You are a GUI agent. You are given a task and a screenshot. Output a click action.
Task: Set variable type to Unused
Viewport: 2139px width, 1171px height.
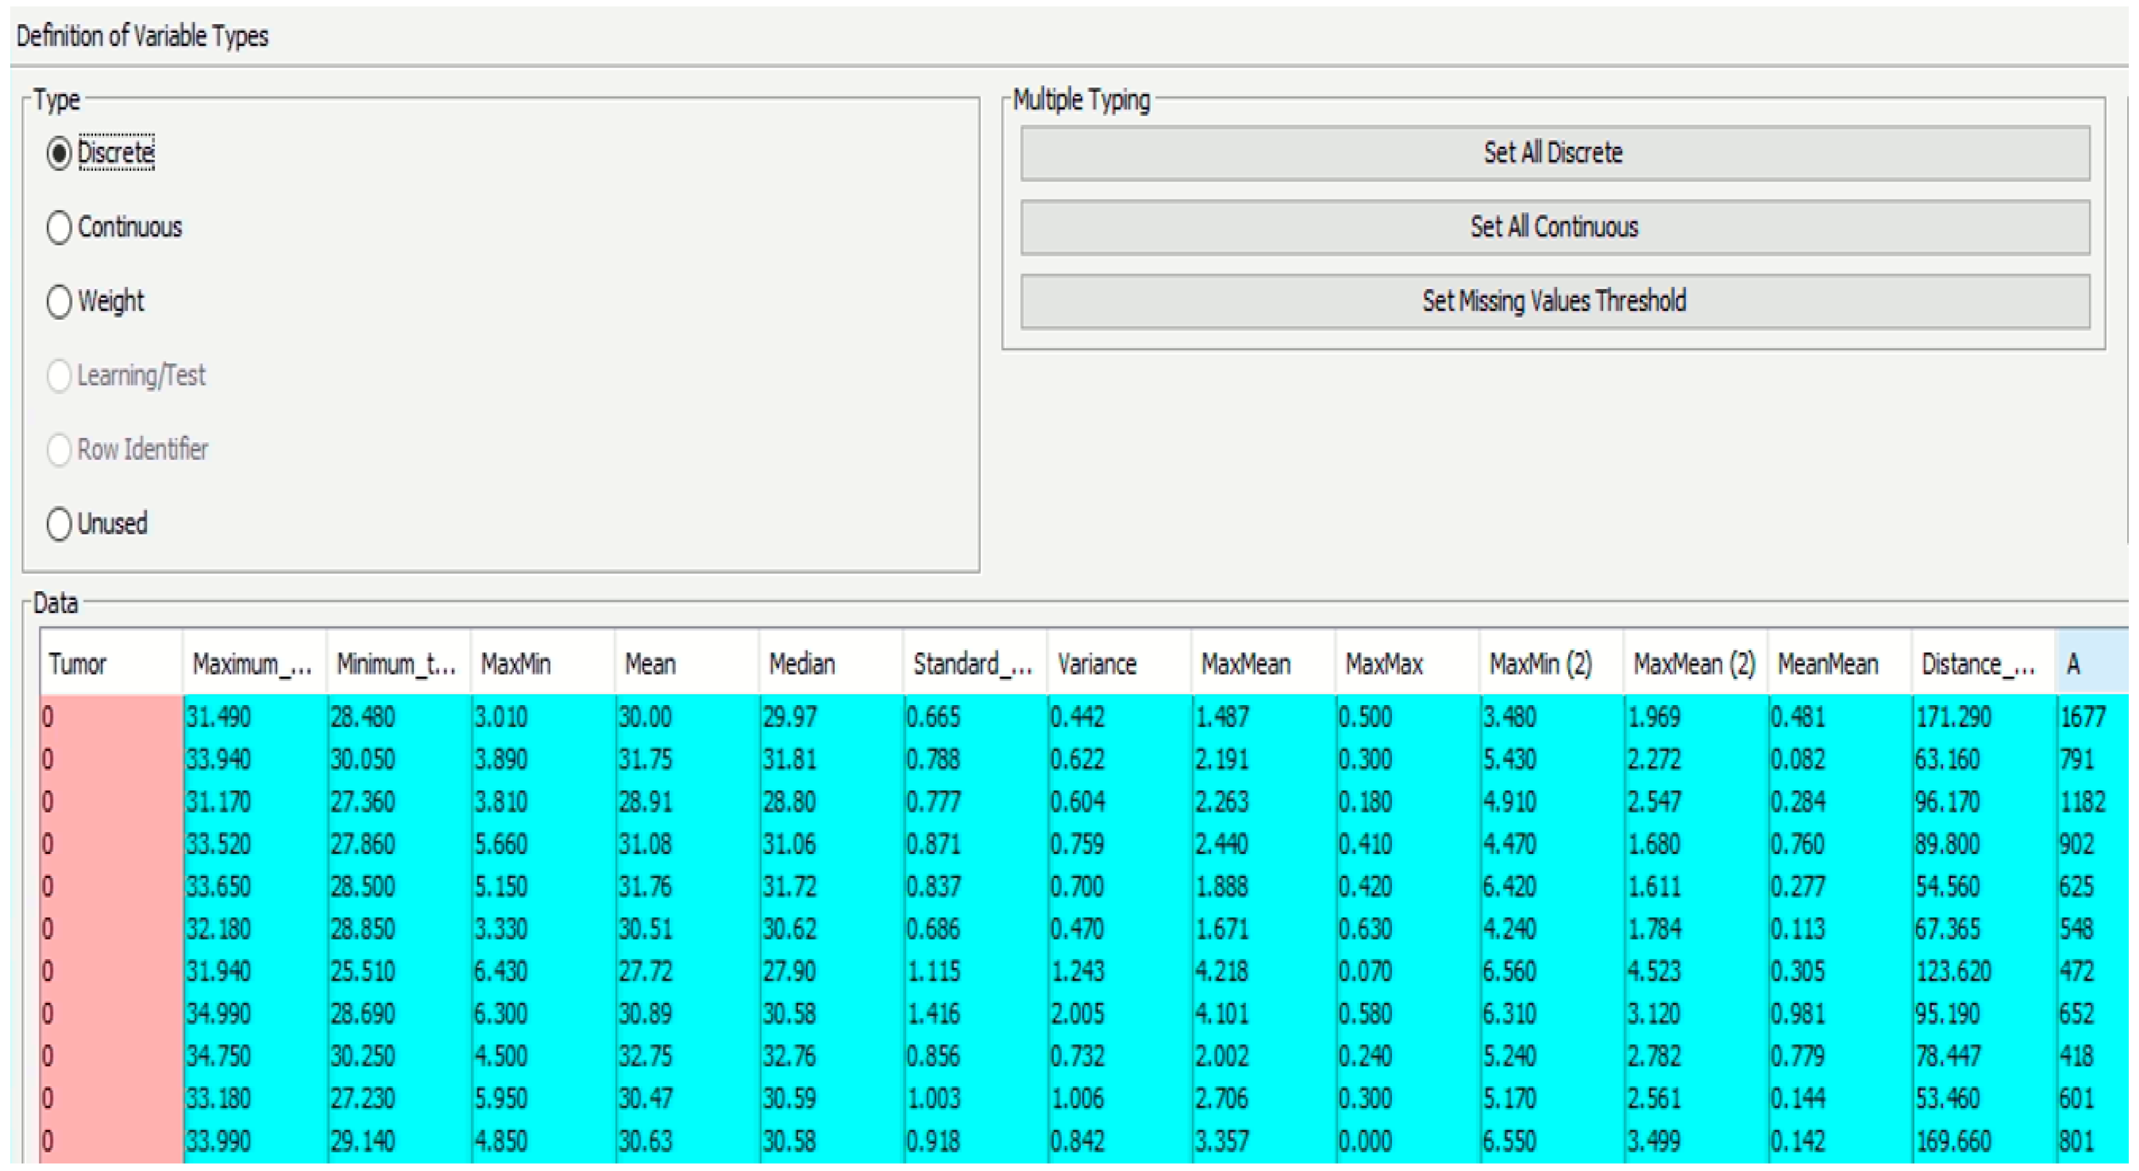59,524
